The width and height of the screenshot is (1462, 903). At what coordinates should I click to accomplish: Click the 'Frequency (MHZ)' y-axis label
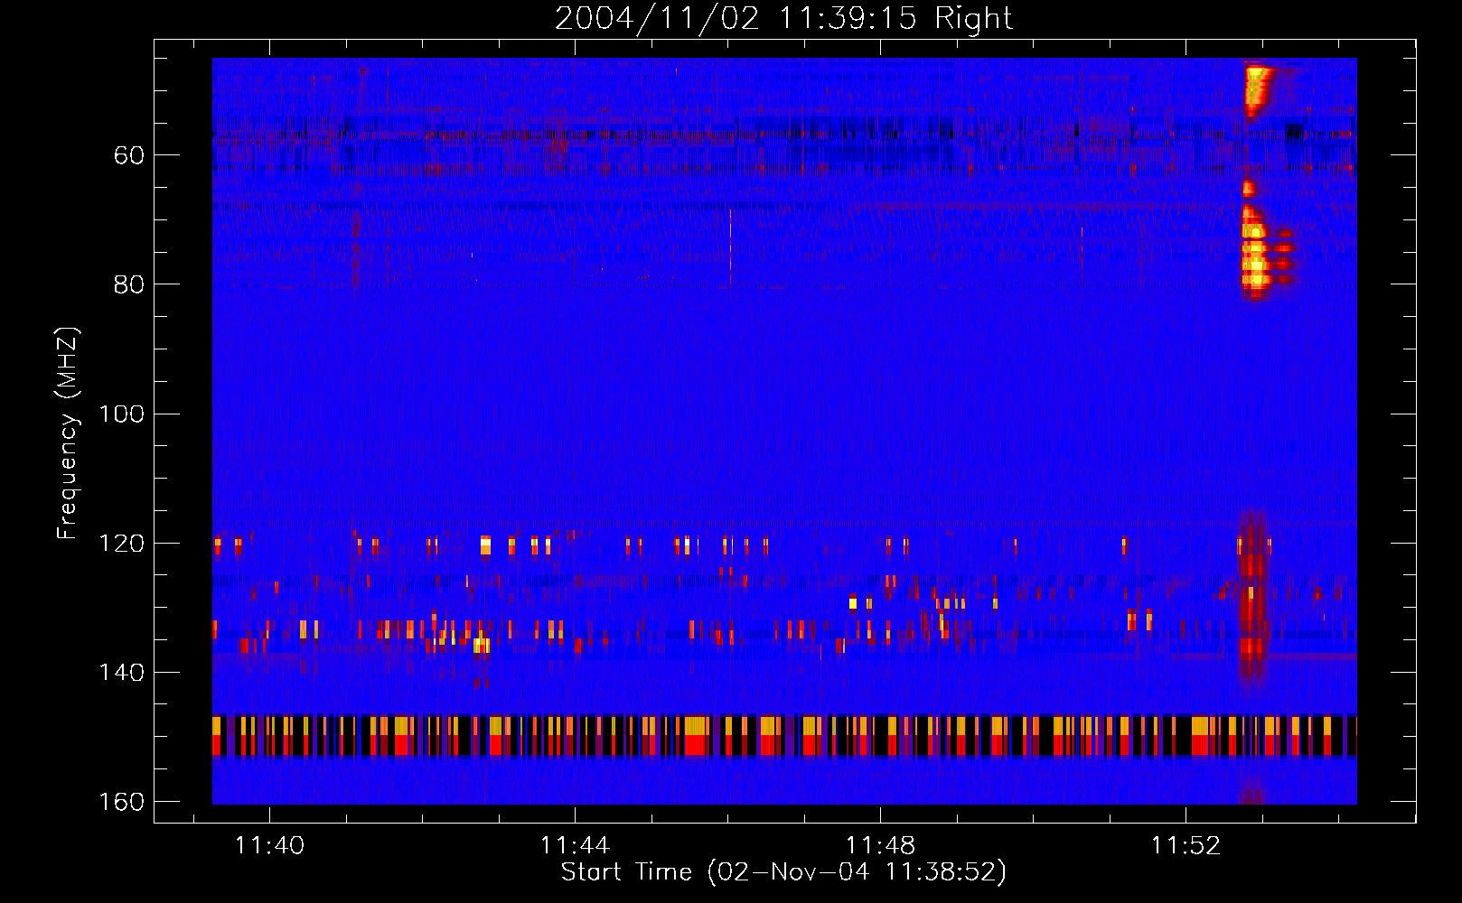point(68,433)
